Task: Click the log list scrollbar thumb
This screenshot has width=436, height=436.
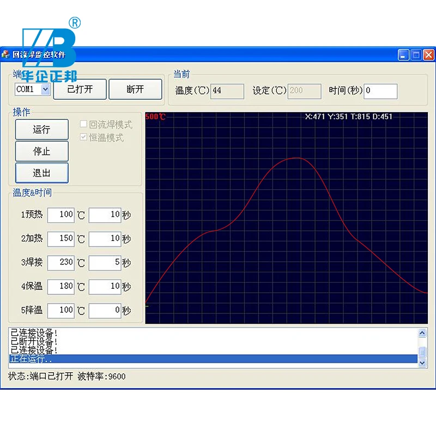Action: tap(422, 352)
